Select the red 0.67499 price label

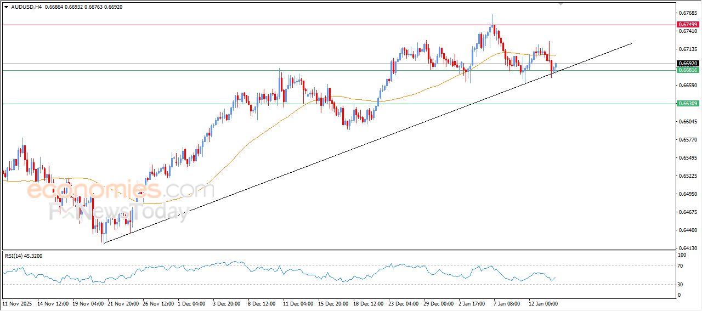pos(688,25)
